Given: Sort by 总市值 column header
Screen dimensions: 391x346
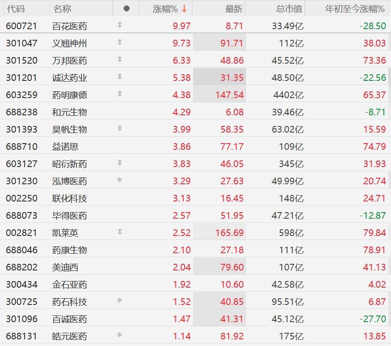Looking at the screenshot, I should [x=289, y=9].
